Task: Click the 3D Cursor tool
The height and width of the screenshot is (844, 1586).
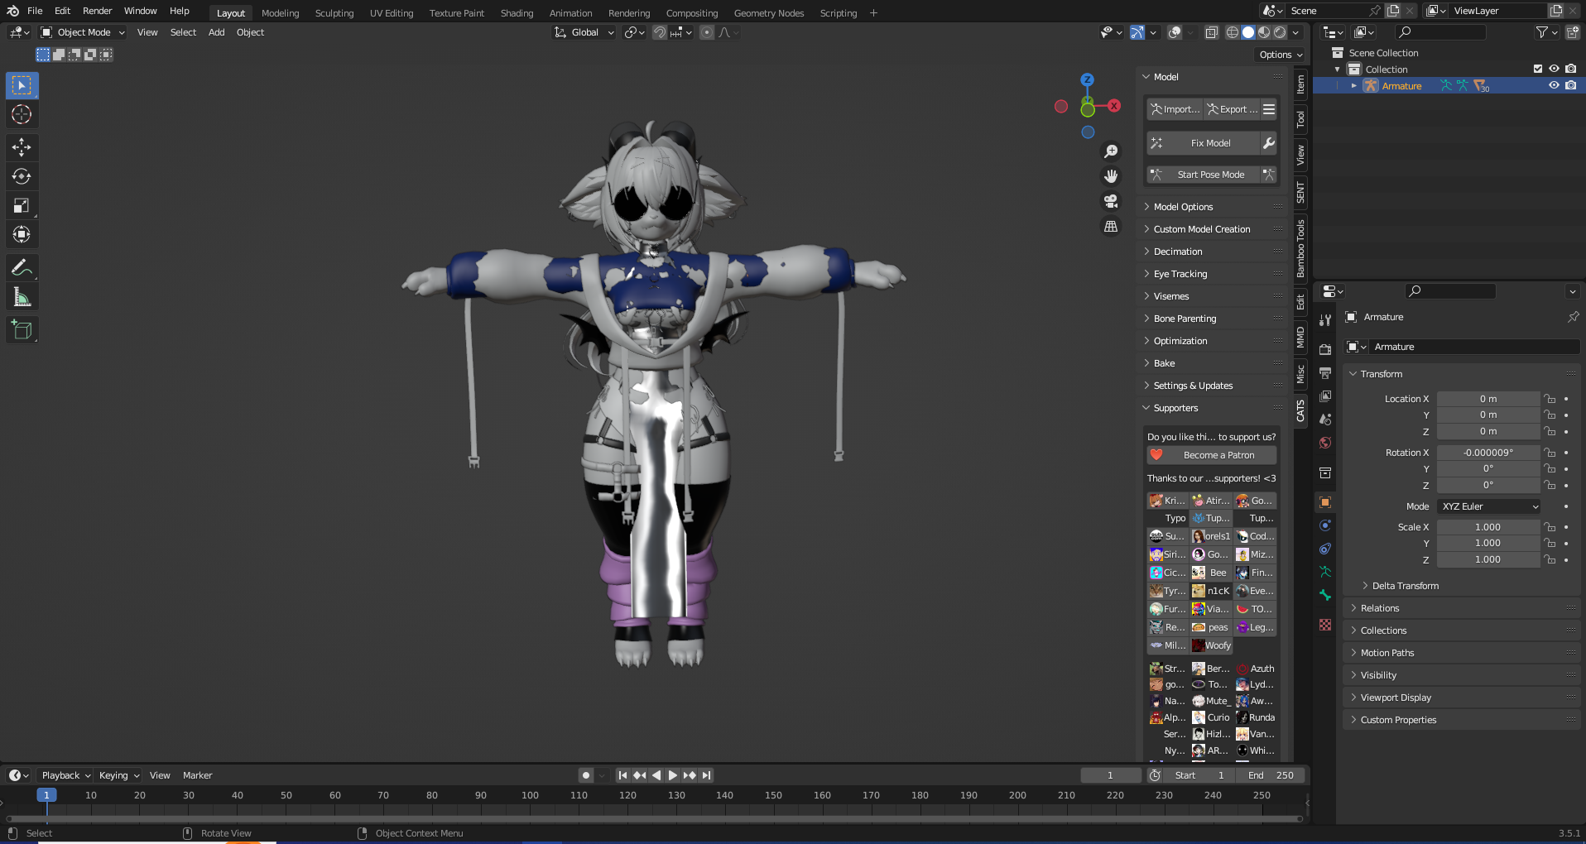Action: coord(22,114)
